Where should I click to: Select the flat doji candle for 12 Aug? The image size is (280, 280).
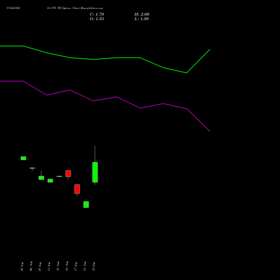pos(59,176)
